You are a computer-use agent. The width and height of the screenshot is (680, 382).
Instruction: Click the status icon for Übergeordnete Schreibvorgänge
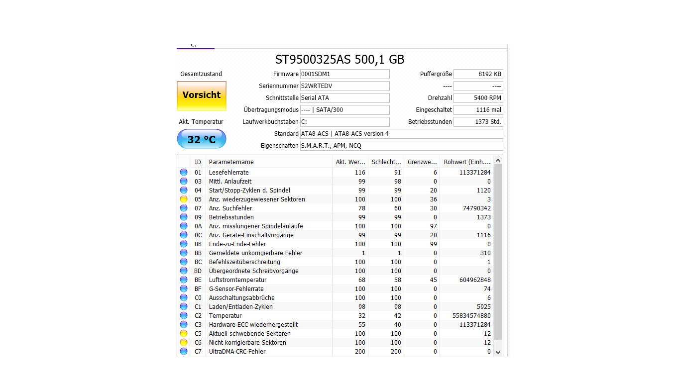184,271
